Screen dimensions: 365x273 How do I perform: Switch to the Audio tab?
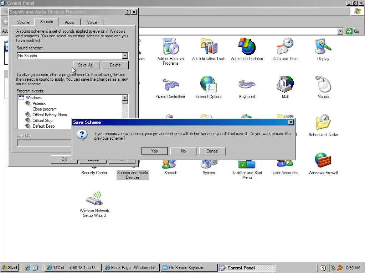pos(70,22)
